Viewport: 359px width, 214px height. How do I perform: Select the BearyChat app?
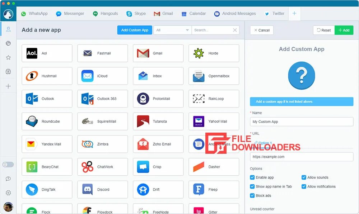47,167
